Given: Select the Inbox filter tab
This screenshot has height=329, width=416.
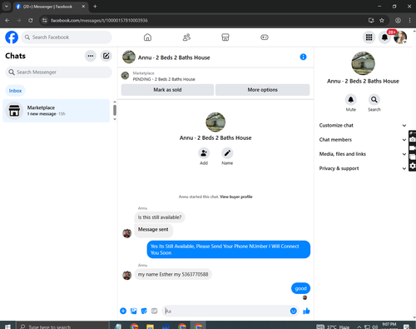Looking at the screenshot, I should pos(15,91).
